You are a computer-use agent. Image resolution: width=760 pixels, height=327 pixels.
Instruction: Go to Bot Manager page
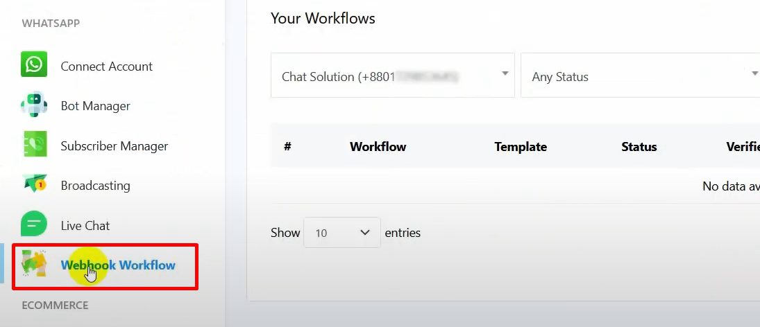tap(95, 106)
